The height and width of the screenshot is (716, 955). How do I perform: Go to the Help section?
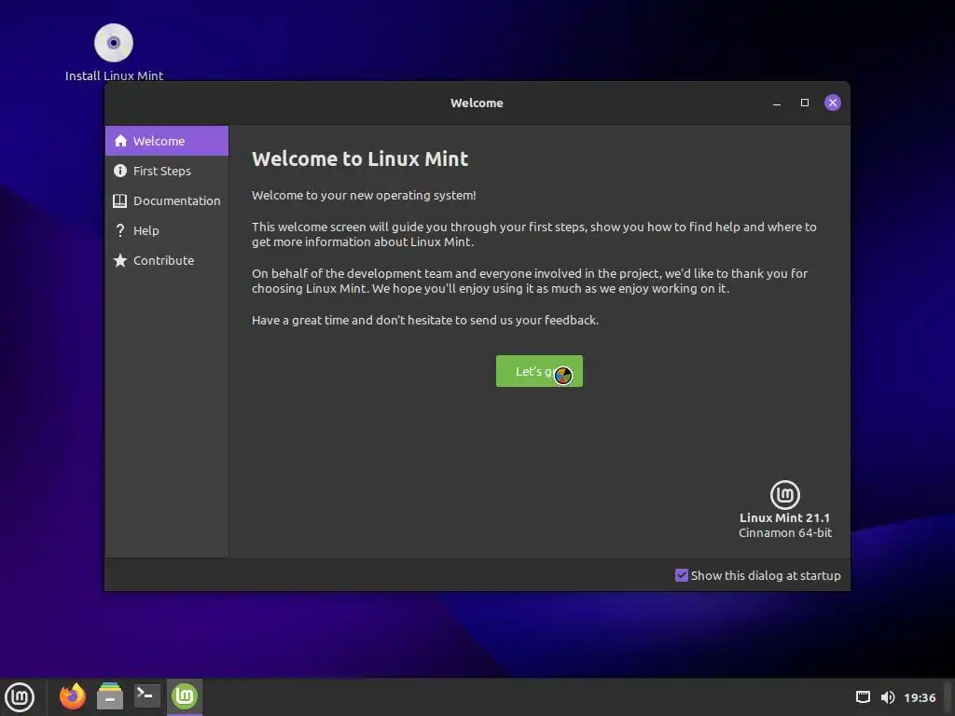click(x=167, y=230)
